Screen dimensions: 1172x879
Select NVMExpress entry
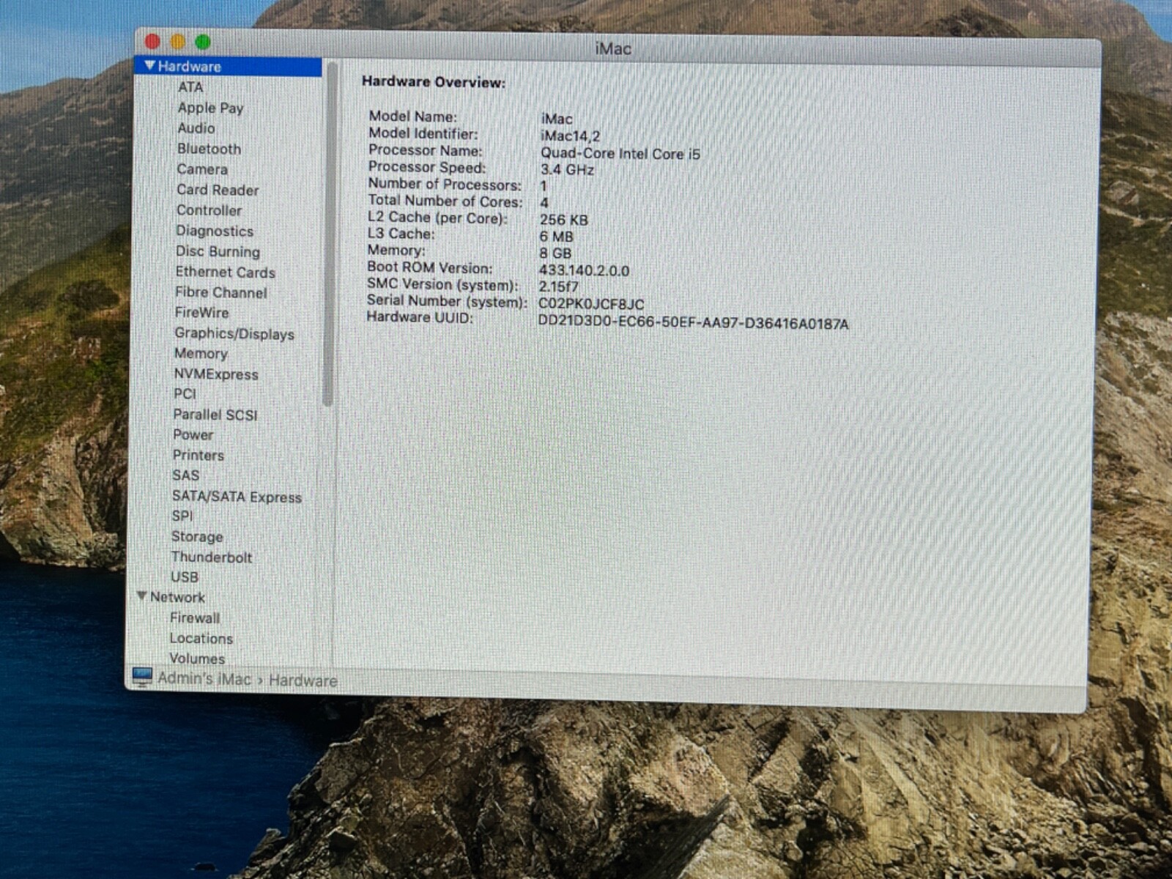point(216,374)
